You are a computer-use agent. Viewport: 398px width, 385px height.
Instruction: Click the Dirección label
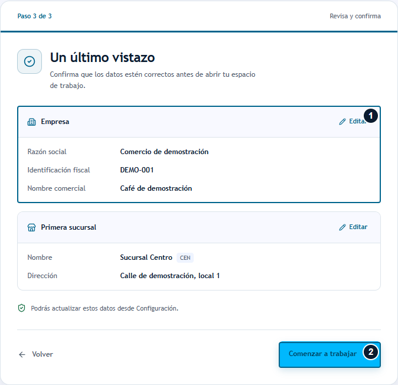(42, 276)
